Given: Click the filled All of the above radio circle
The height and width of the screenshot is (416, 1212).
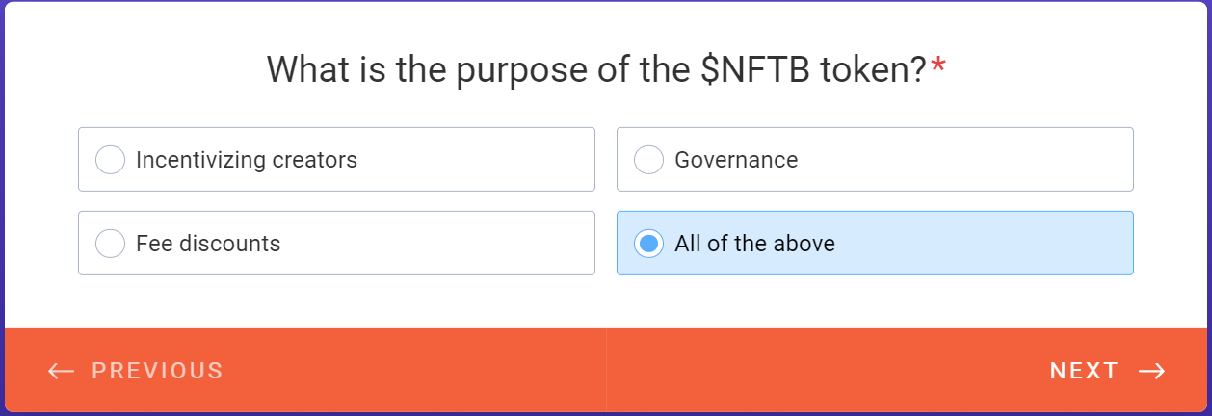Looking at the screenshot, I should pyautogui.click(x=648, y=244).
